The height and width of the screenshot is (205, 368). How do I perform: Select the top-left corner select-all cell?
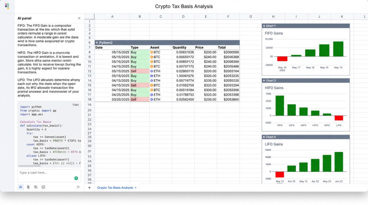pyautogui.click(x=89, y=16)
